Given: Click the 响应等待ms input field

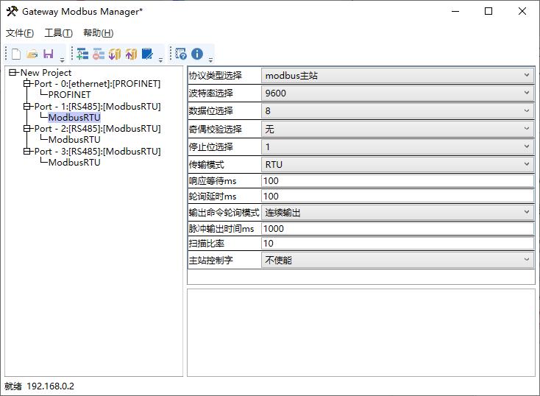Looking at the screenshot, I should (x=397, y=180).
